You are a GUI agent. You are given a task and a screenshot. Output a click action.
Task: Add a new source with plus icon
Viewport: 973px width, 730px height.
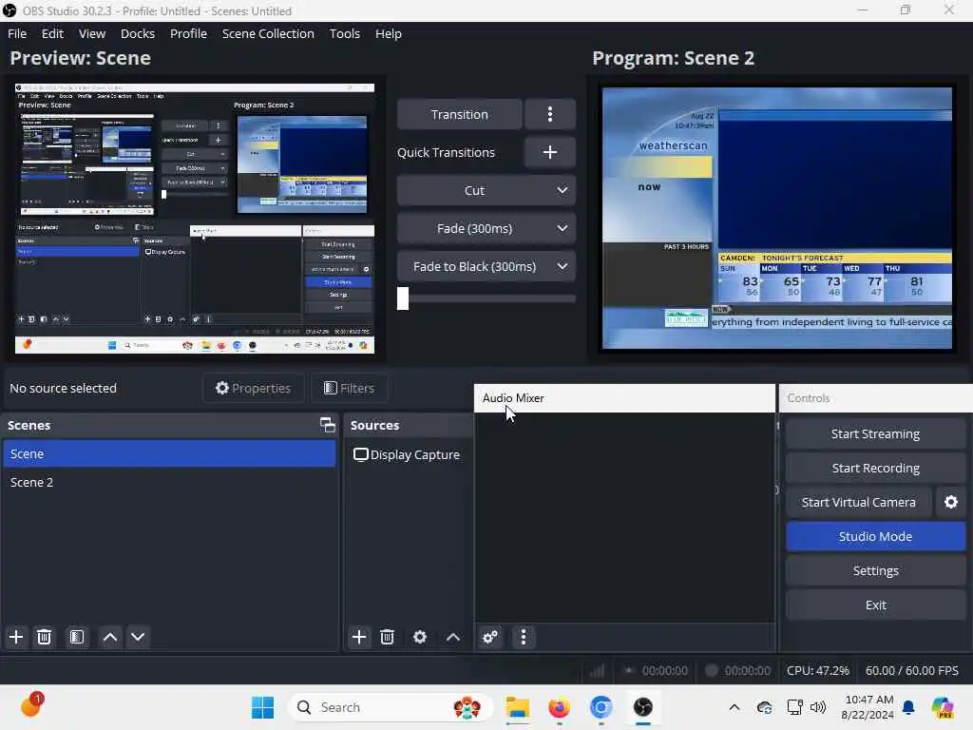[x=358, y=637]
